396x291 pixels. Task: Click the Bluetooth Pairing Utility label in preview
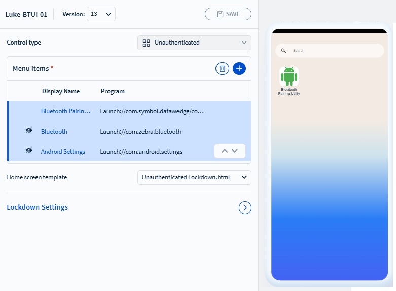point(289,91)
